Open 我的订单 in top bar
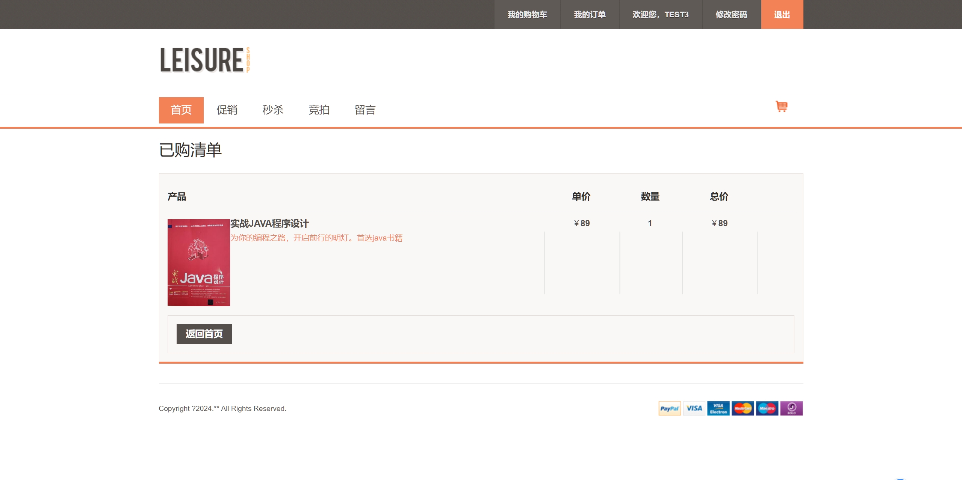Image resolution: width=962 pixels, height=480 pixels. click(590, 15)
